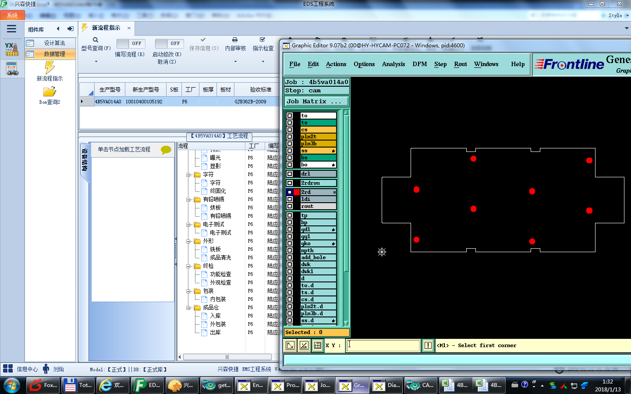The image size is (631, 394).
Task: Open 内部审核 dropdown arrow
Action: (235, 62)
